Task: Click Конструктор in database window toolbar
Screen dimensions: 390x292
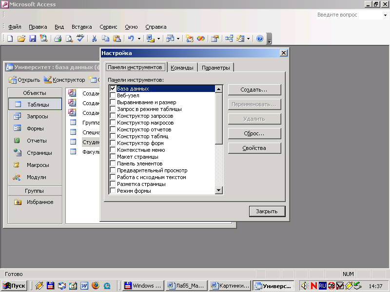Action: [x=64, y=80]
